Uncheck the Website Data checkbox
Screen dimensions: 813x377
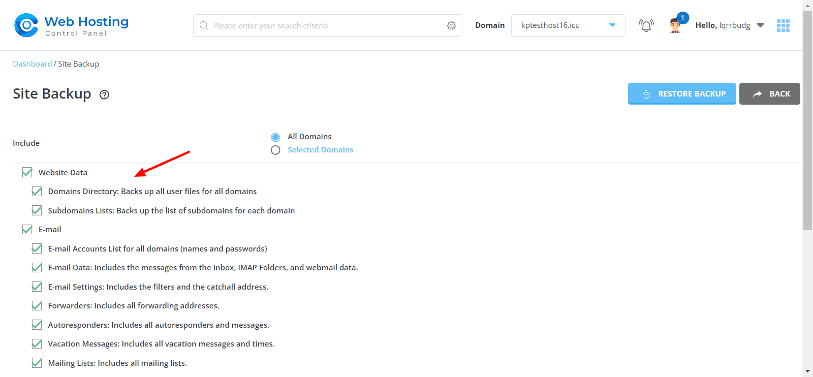[27, 173]
